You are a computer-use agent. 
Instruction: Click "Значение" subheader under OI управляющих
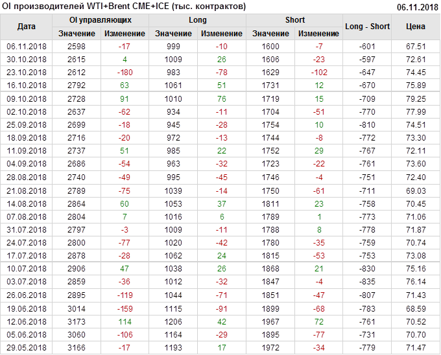(x=77, y=33)
